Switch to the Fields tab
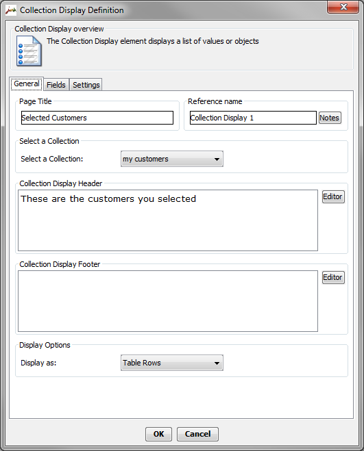The height and width of the screenshot is (451, 364). [x=56, y=85]
